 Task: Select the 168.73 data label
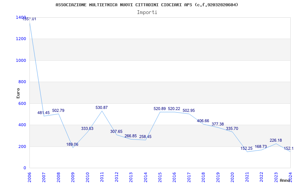click(261, 146)
